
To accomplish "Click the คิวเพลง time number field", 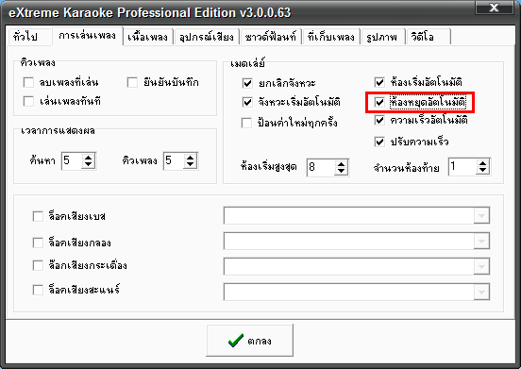I will (x=174, y=161).
